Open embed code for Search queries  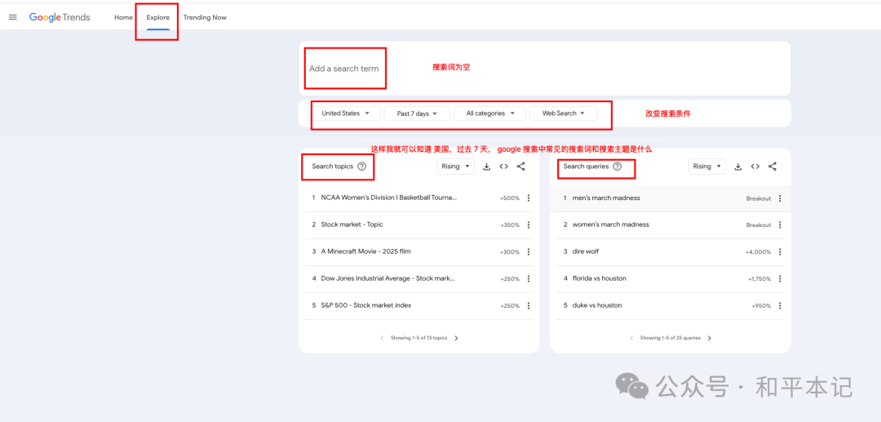755,167
